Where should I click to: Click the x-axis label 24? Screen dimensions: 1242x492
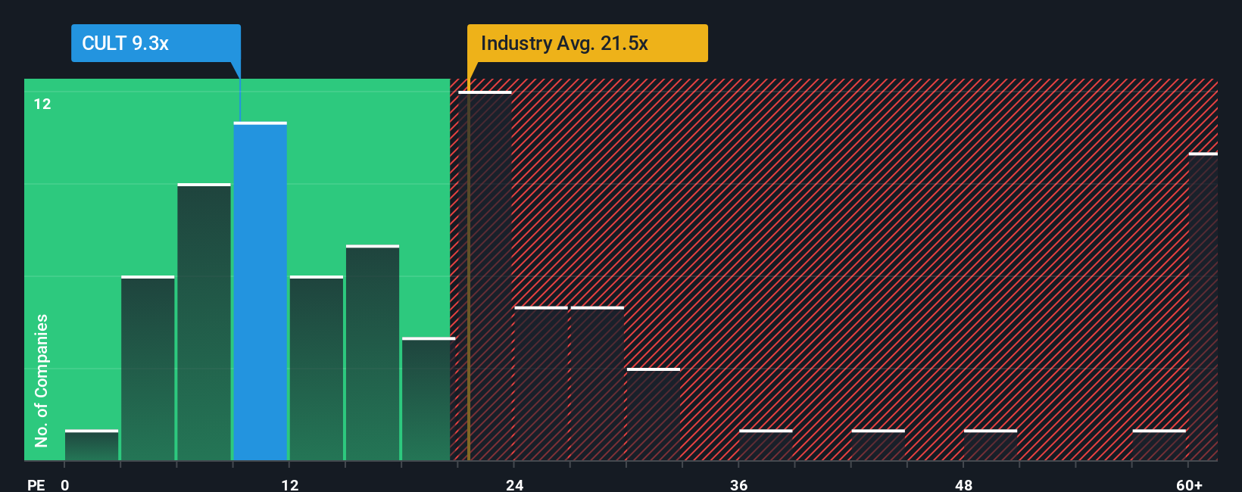[515, 484]
